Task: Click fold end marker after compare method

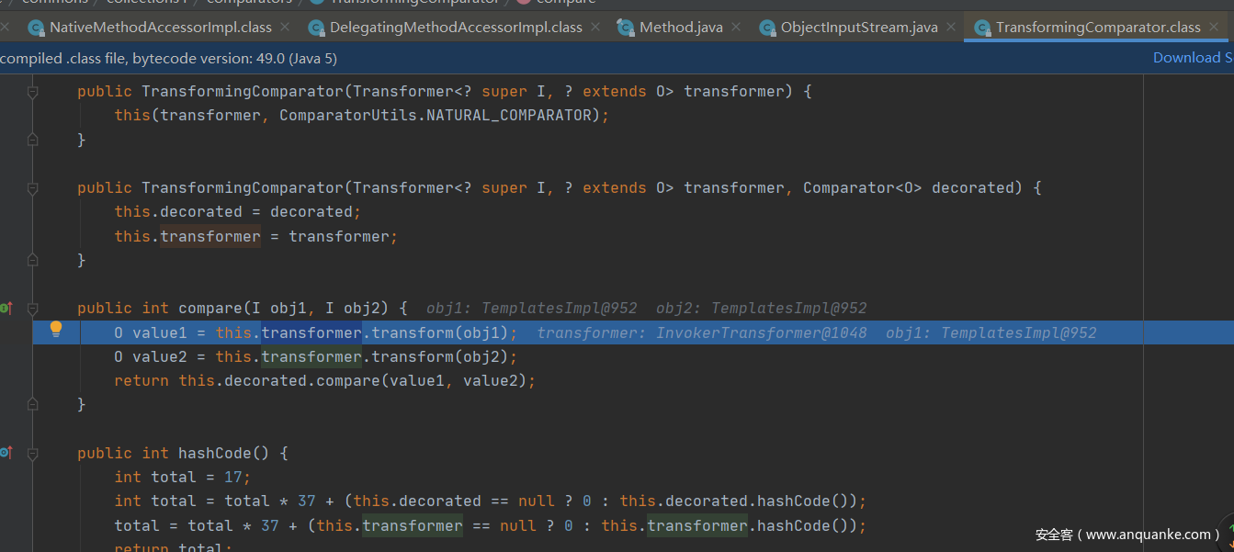Action: pyautogui.click(x=33, y=404)
